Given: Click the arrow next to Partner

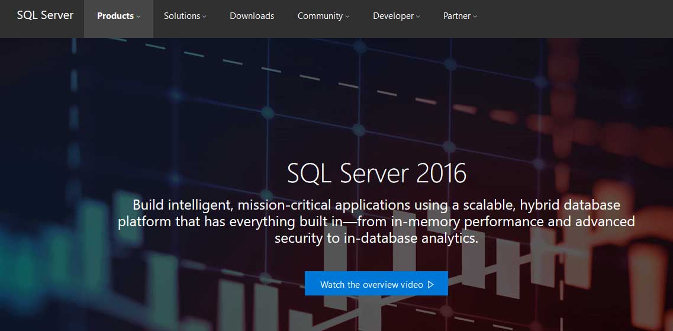Looking at the screenshot, I should (475, 17).
